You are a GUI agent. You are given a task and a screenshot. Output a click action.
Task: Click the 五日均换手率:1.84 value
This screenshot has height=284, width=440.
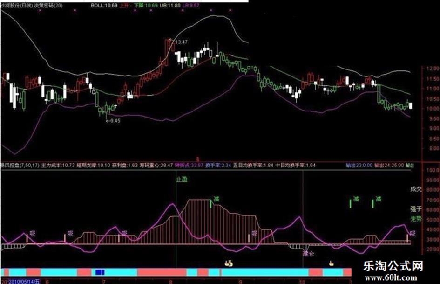pyautogui.click(x=253, y=166)
